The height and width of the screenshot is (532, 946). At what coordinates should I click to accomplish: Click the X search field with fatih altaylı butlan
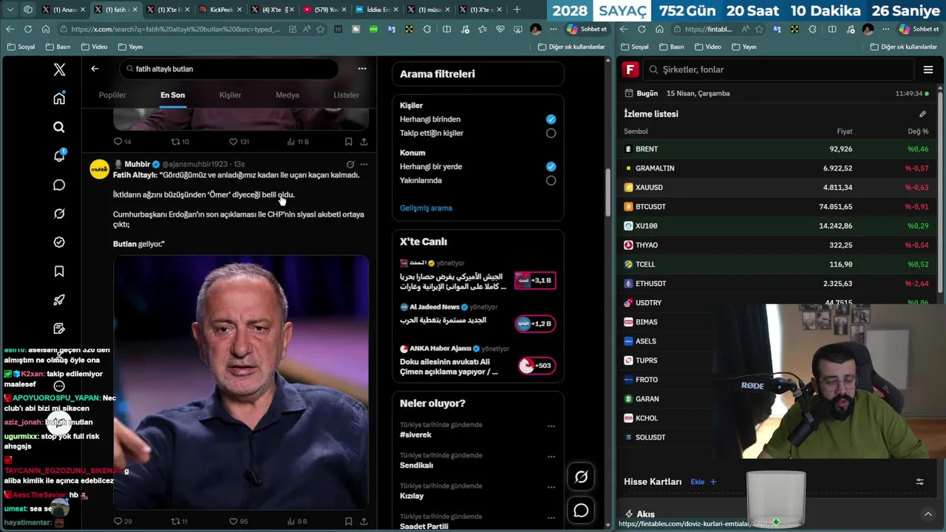click(229, 69)
